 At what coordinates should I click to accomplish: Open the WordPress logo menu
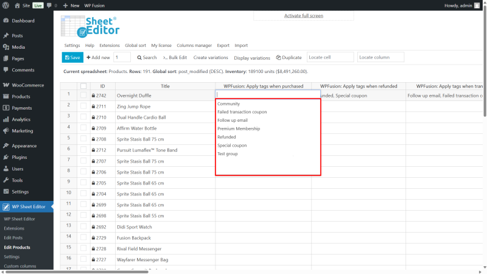(5, 5)
